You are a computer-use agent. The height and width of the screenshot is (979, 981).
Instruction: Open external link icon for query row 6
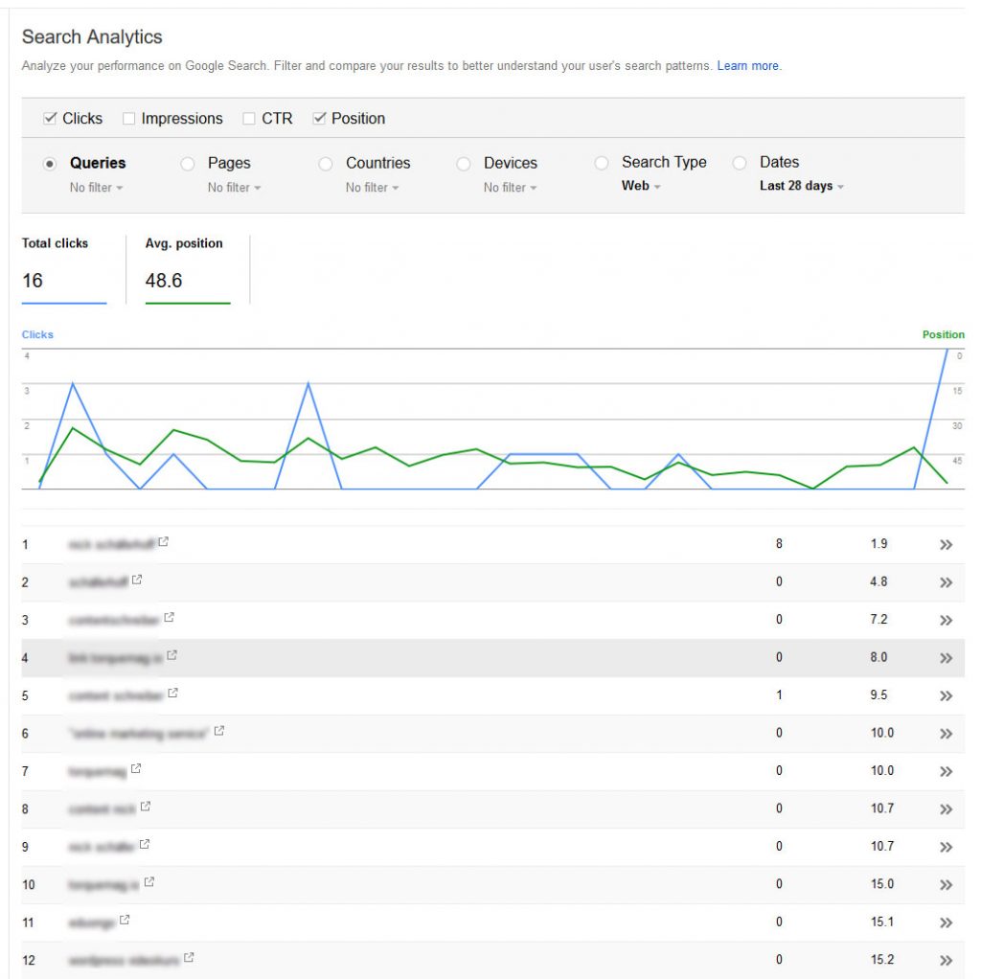(x=219, y=731)
